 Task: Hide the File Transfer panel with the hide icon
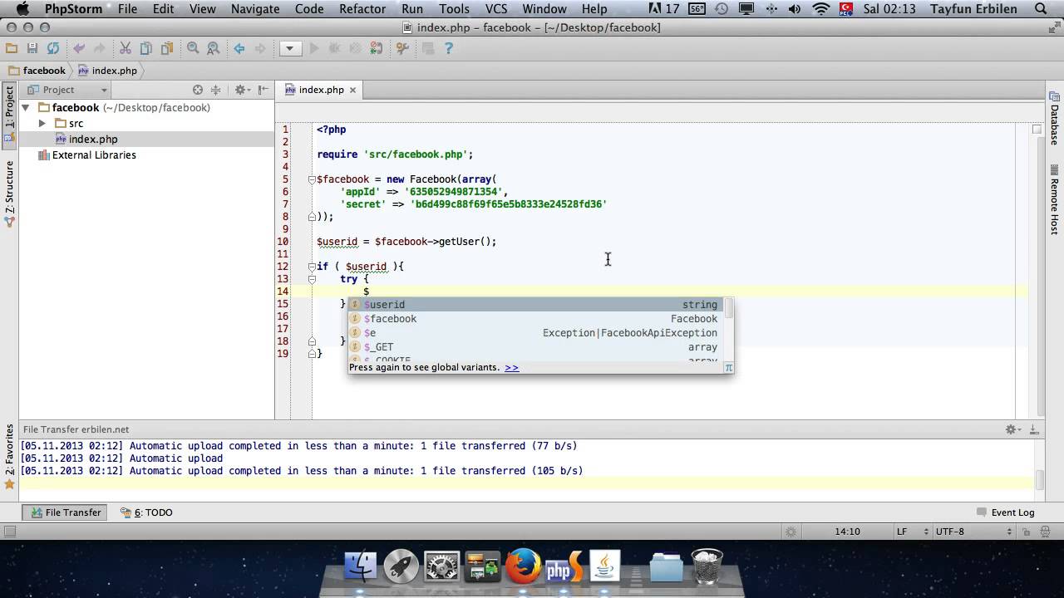pyautogui.click(x=1034, y=429)
